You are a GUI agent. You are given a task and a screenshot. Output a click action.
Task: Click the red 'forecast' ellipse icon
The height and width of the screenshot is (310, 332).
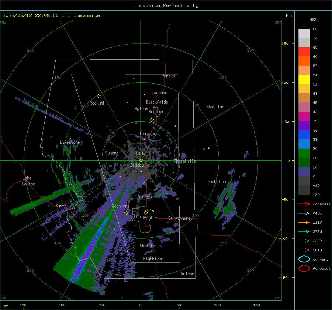[x=304, y=268]
